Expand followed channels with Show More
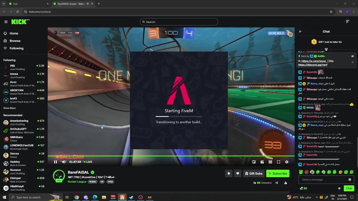This screenshot has width=358, height=201. pos(10,108)
